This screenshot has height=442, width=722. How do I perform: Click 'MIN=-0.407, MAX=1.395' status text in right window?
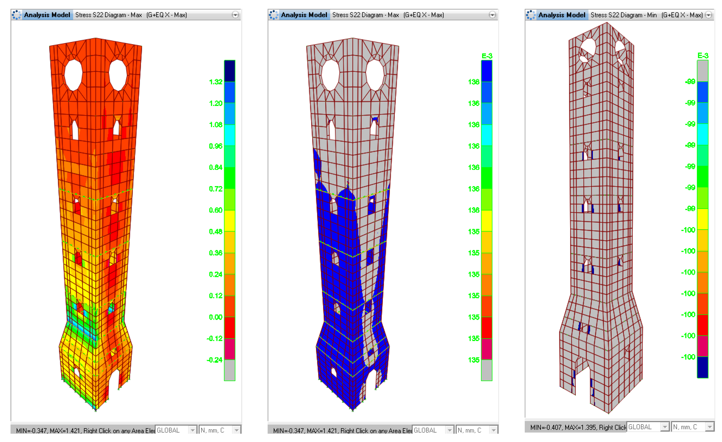pyautogui.click(x=563, y=427)
